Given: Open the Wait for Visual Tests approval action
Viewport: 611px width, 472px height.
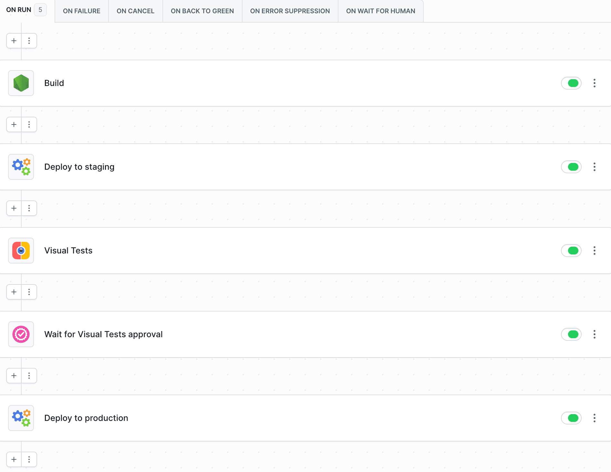Looking at the screenshot, I should 305,334.
